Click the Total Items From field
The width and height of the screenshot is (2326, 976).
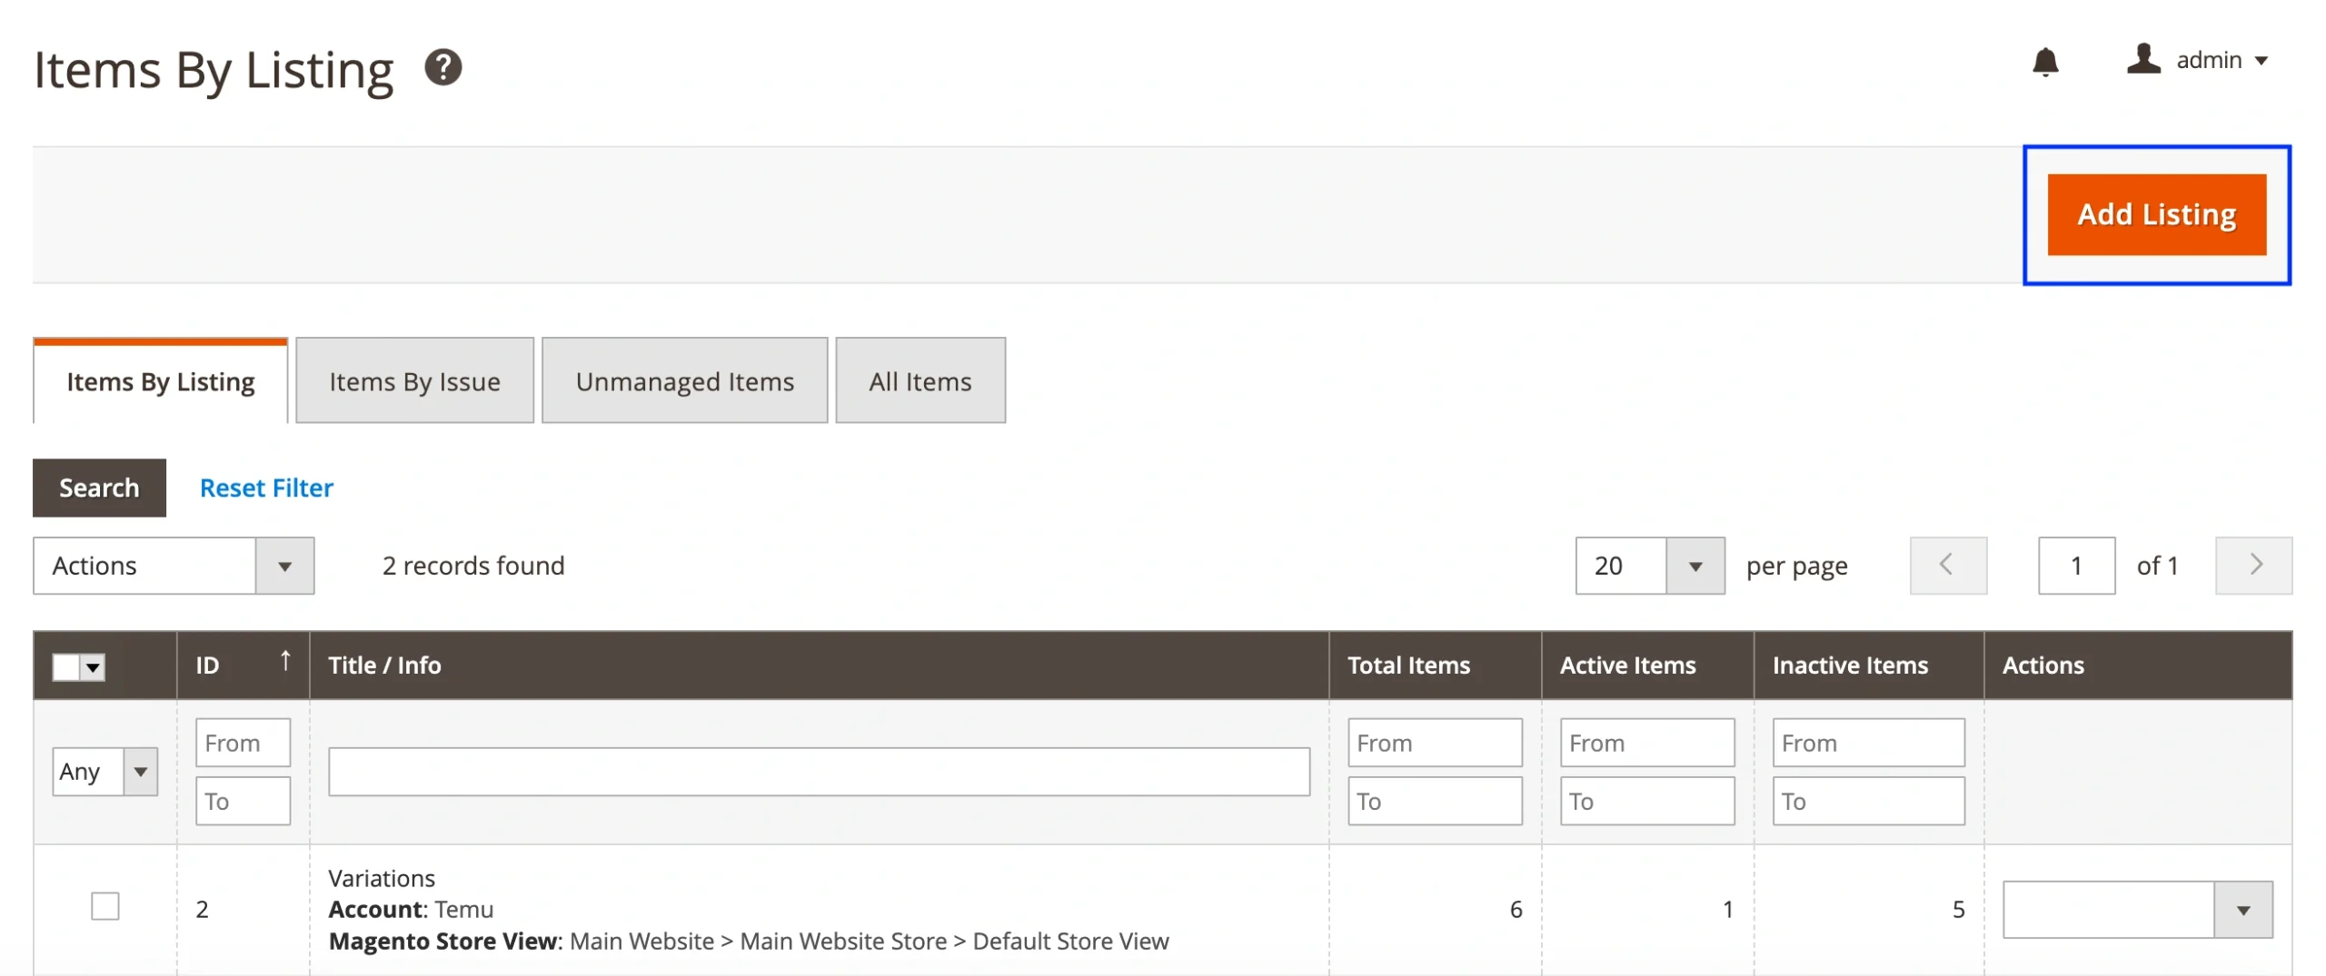pos(1434,743)
